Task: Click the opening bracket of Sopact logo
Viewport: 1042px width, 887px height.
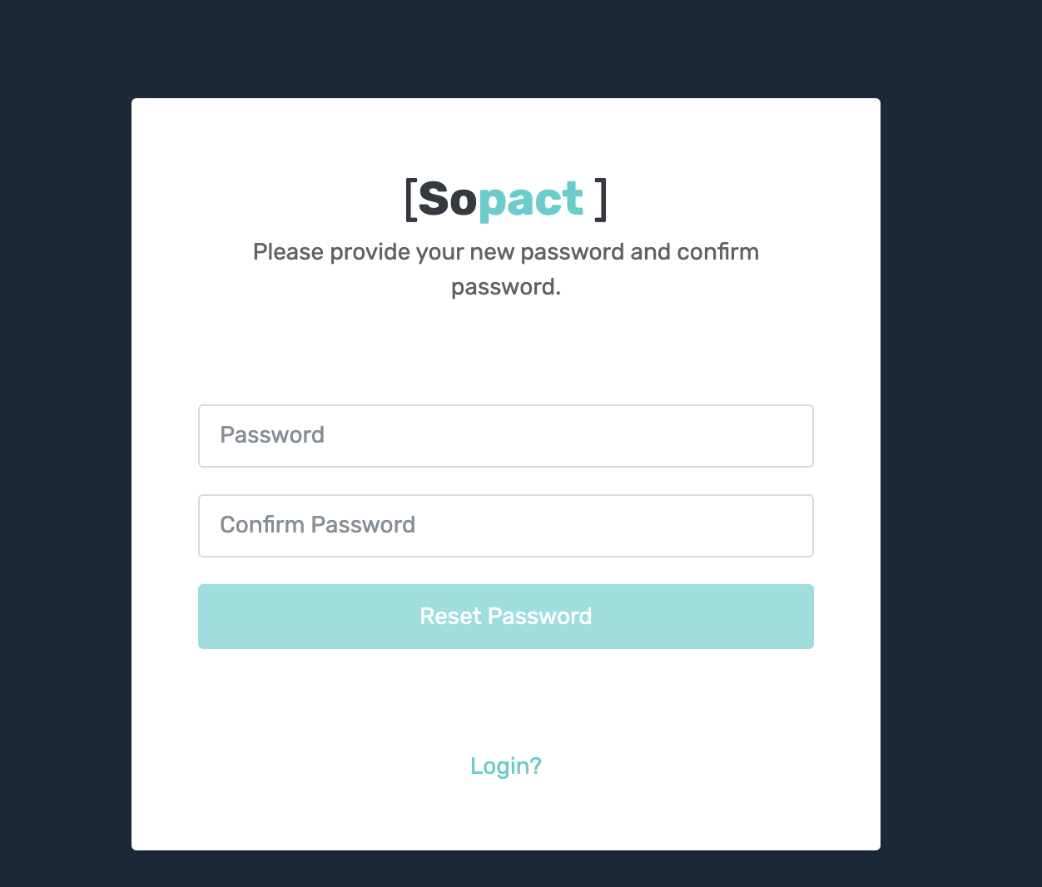Action: (x=410, y=201)
